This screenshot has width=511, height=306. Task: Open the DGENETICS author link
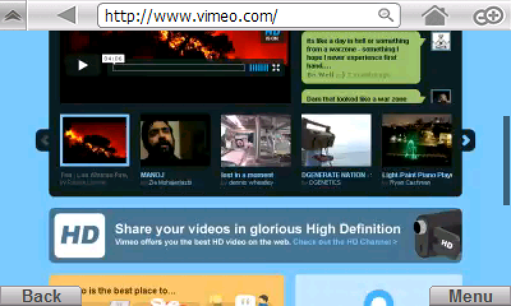[x=324, y=183]
